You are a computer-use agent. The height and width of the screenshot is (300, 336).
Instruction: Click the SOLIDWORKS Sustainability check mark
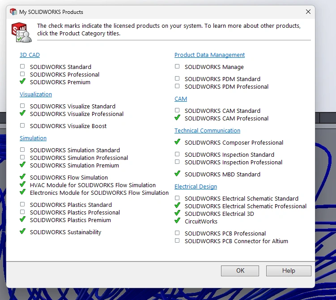click(x=22, y=231)
